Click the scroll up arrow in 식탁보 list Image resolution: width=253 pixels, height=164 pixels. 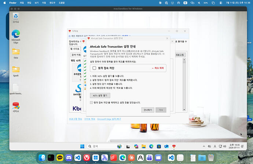click(x=184, y=60)
